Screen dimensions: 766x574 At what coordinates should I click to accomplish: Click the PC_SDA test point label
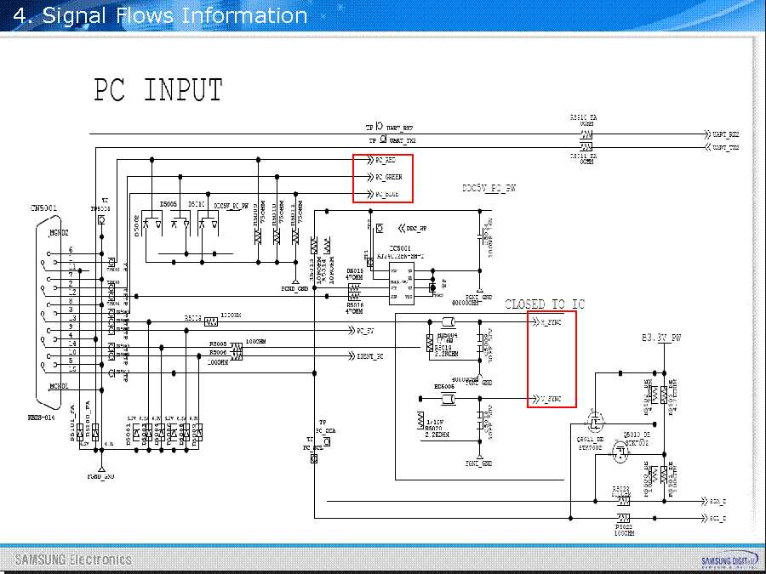click(x=325, y=431)
